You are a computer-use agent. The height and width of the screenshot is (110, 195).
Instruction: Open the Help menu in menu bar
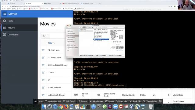tap(23, 1)
